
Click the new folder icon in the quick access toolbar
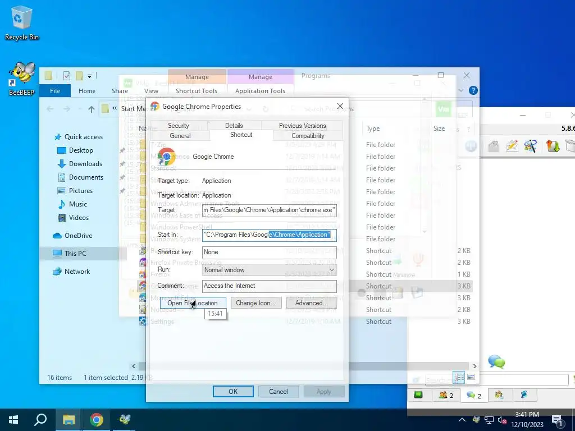click(x=79, y=76)
